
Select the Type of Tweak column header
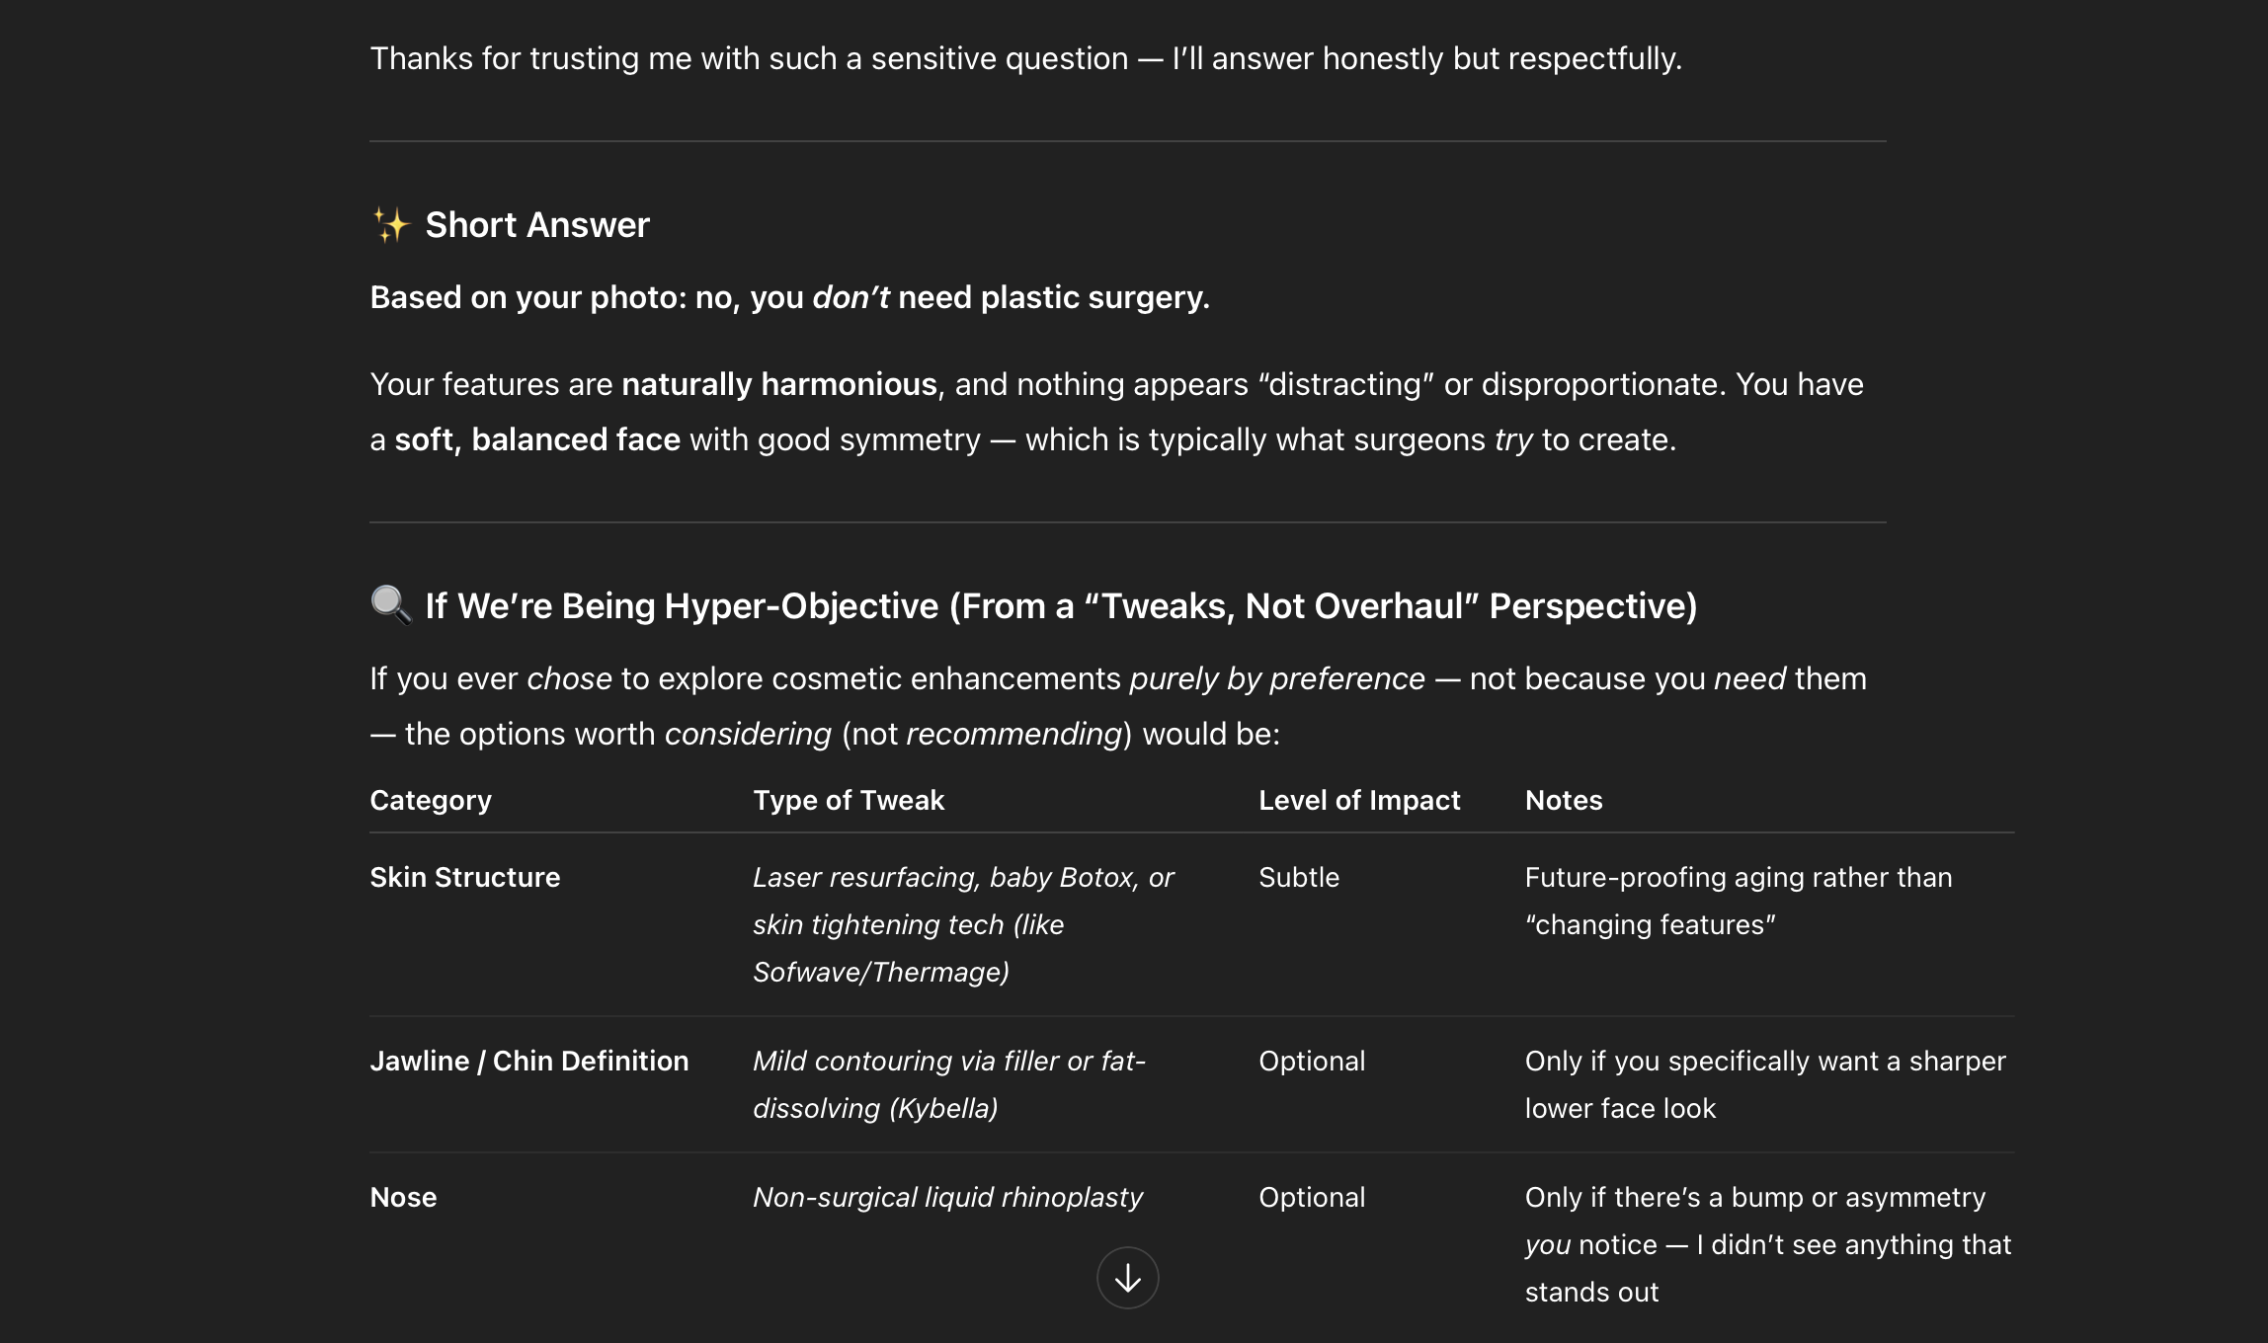[x=849, y=800]
